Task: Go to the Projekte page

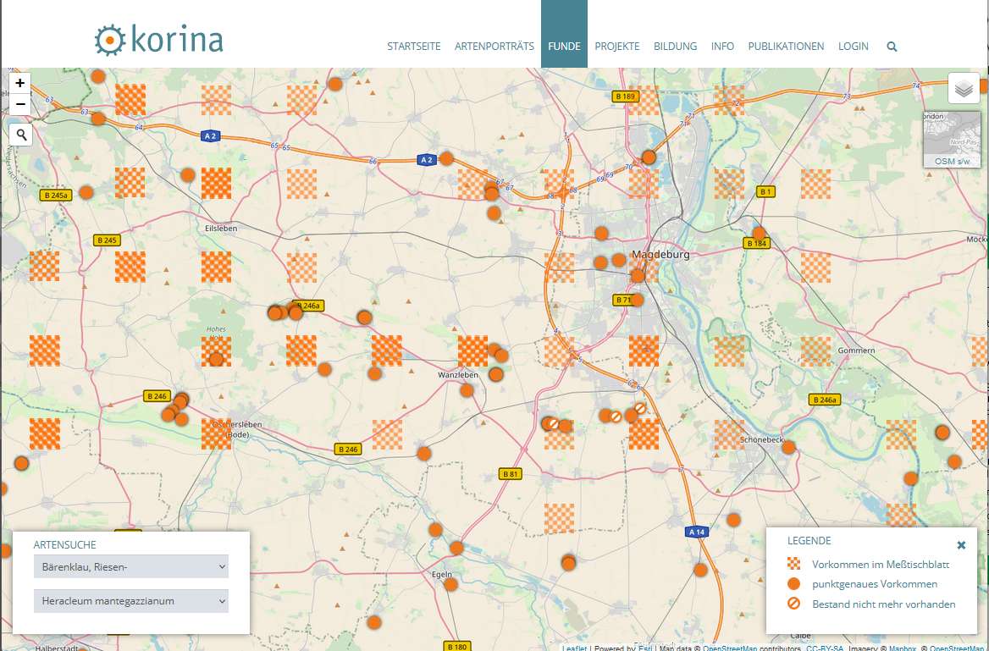Action: click(617, 47)
